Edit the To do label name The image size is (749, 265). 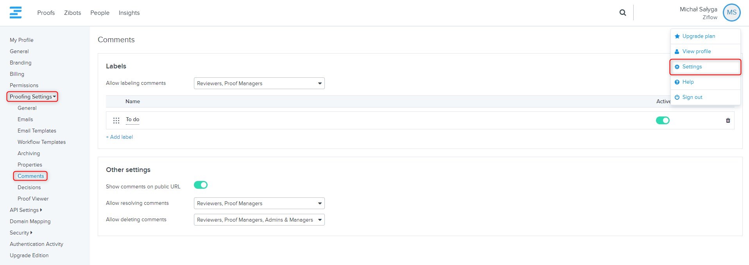tap(133, 120)
